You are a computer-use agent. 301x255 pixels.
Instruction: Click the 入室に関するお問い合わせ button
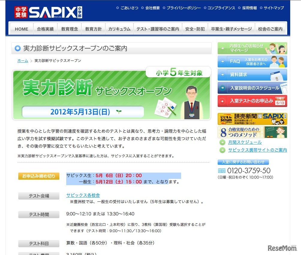[243, 162]
